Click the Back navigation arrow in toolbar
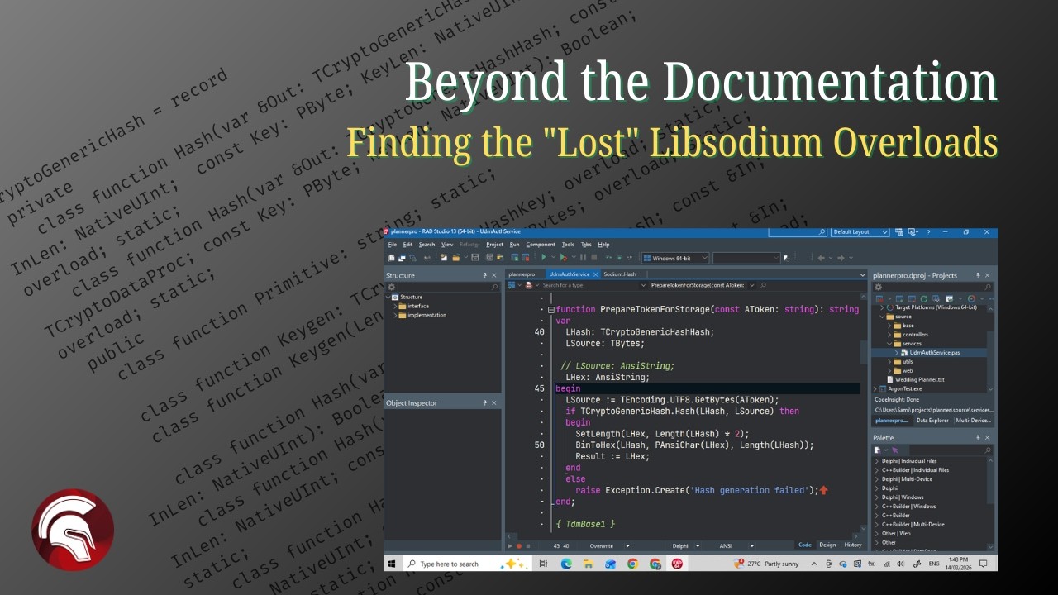The width and height of the screenshot is (1058, 595). coord(821,258)
